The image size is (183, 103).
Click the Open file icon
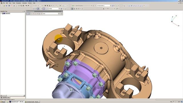(x=4, y=6)
